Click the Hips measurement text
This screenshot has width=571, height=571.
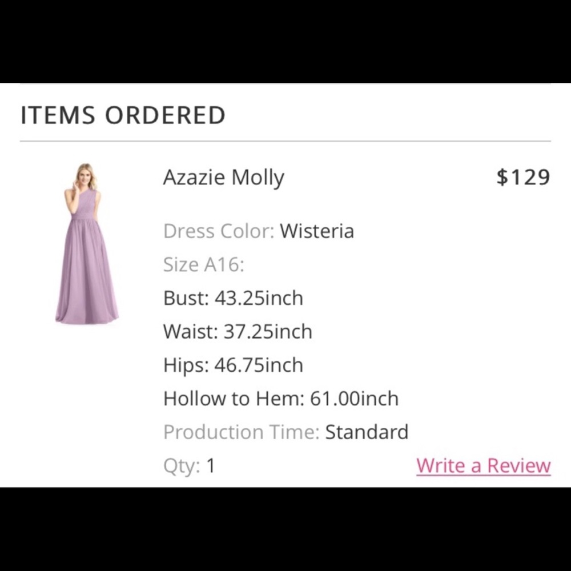pyautogui.click(x=234, y=365)
